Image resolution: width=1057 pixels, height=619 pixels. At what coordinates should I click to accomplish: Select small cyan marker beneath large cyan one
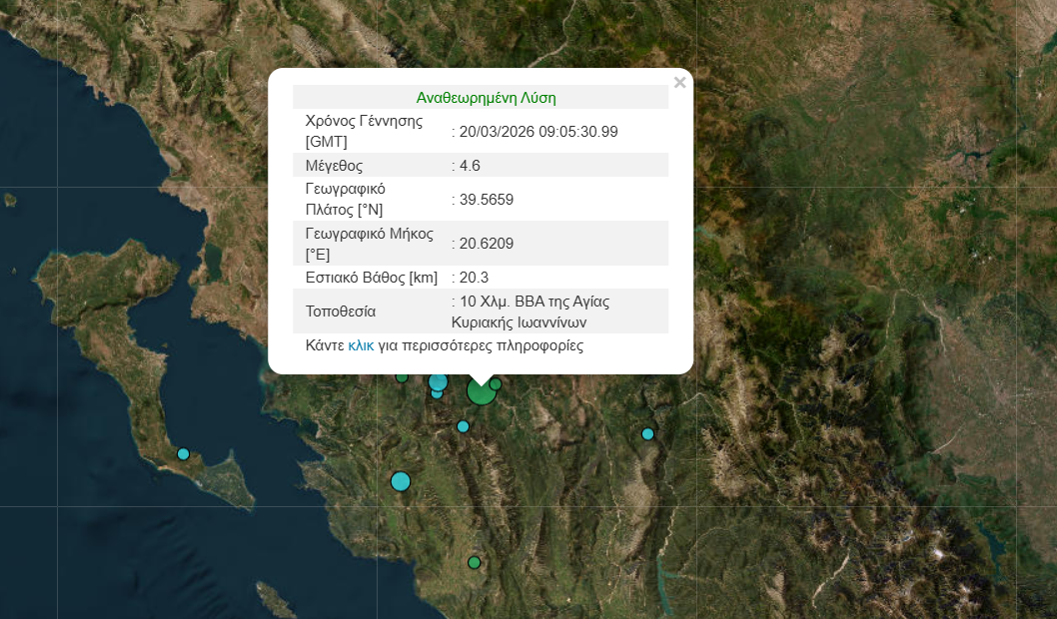click(x=437, y=393)
